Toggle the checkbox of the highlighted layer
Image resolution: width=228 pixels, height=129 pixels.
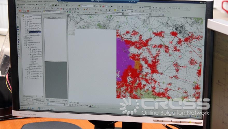point(27,32)
